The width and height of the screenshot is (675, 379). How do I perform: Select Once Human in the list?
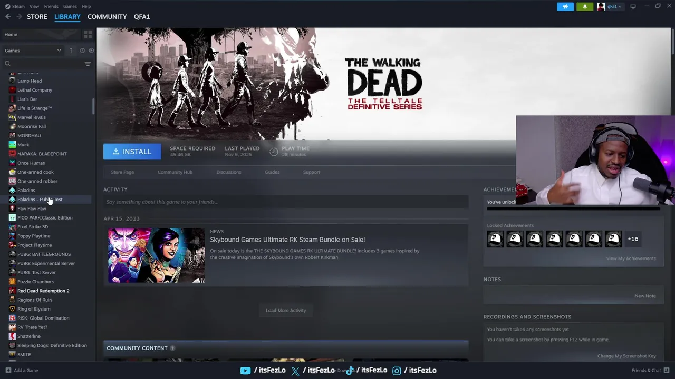(x=31, y=163)
